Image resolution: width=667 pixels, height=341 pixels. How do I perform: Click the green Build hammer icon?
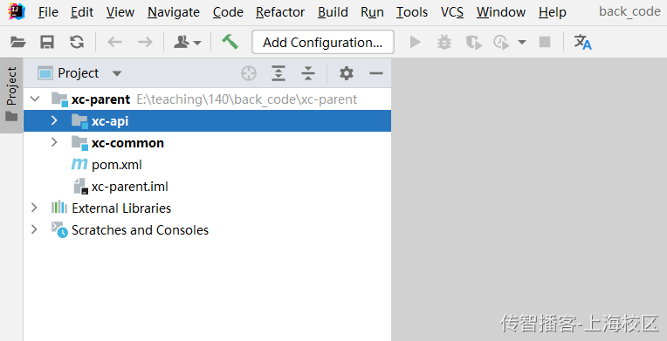tap(230, 42)
